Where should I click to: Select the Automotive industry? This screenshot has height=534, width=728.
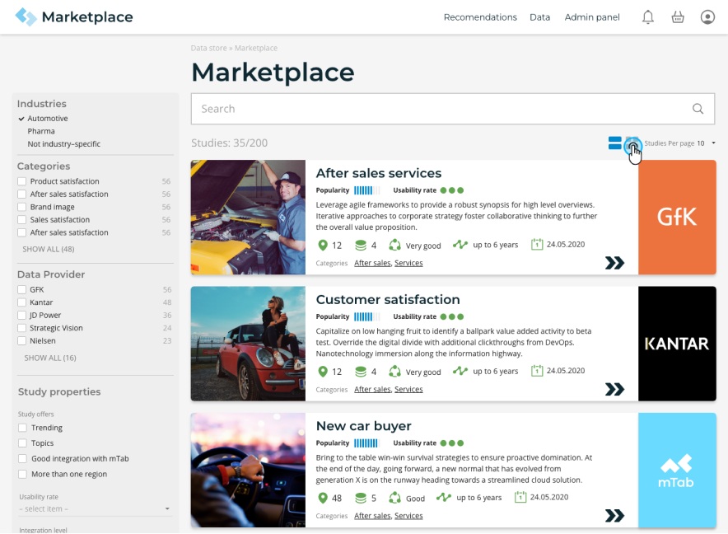tap(48, 119)
